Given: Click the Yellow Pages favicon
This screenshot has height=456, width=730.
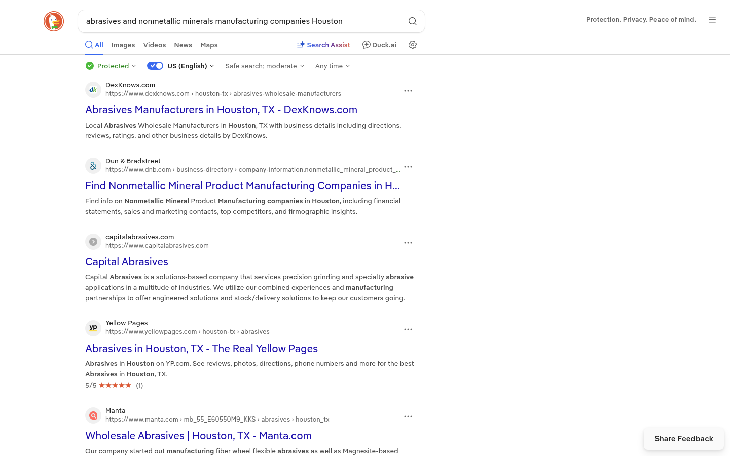Looking at the screenshot, I should [93, 328].
